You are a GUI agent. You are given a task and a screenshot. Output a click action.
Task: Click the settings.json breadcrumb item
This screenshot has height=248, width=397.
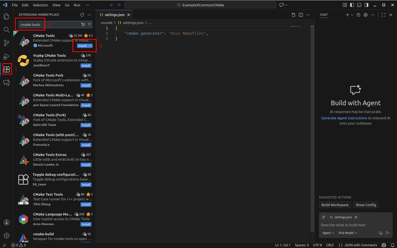(x=131, y=23)
